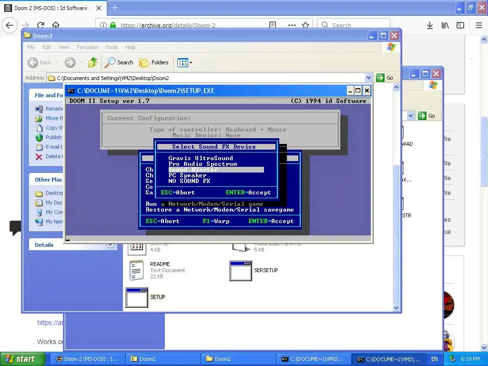The height and width of the screenshot is (366, 488).
Task: Click the SETUP.EXE console title bar icon
Action: (71, 91)
